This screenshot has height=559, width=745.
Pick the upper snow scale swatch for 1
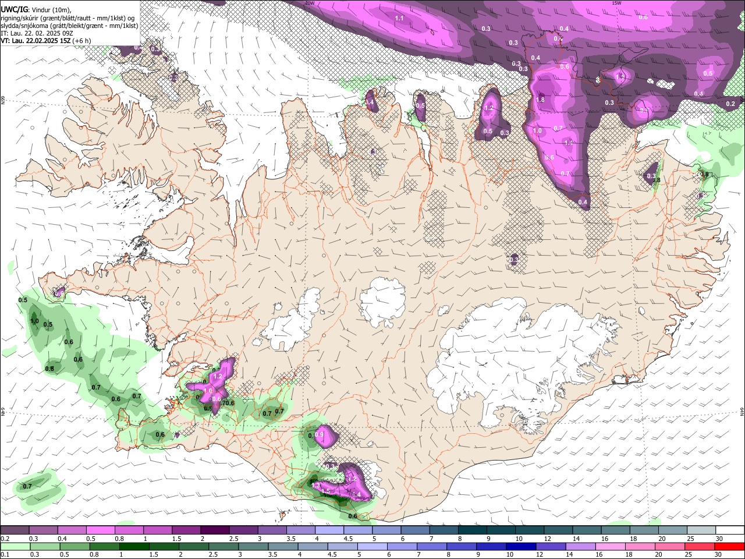click(x=157, y=530)
